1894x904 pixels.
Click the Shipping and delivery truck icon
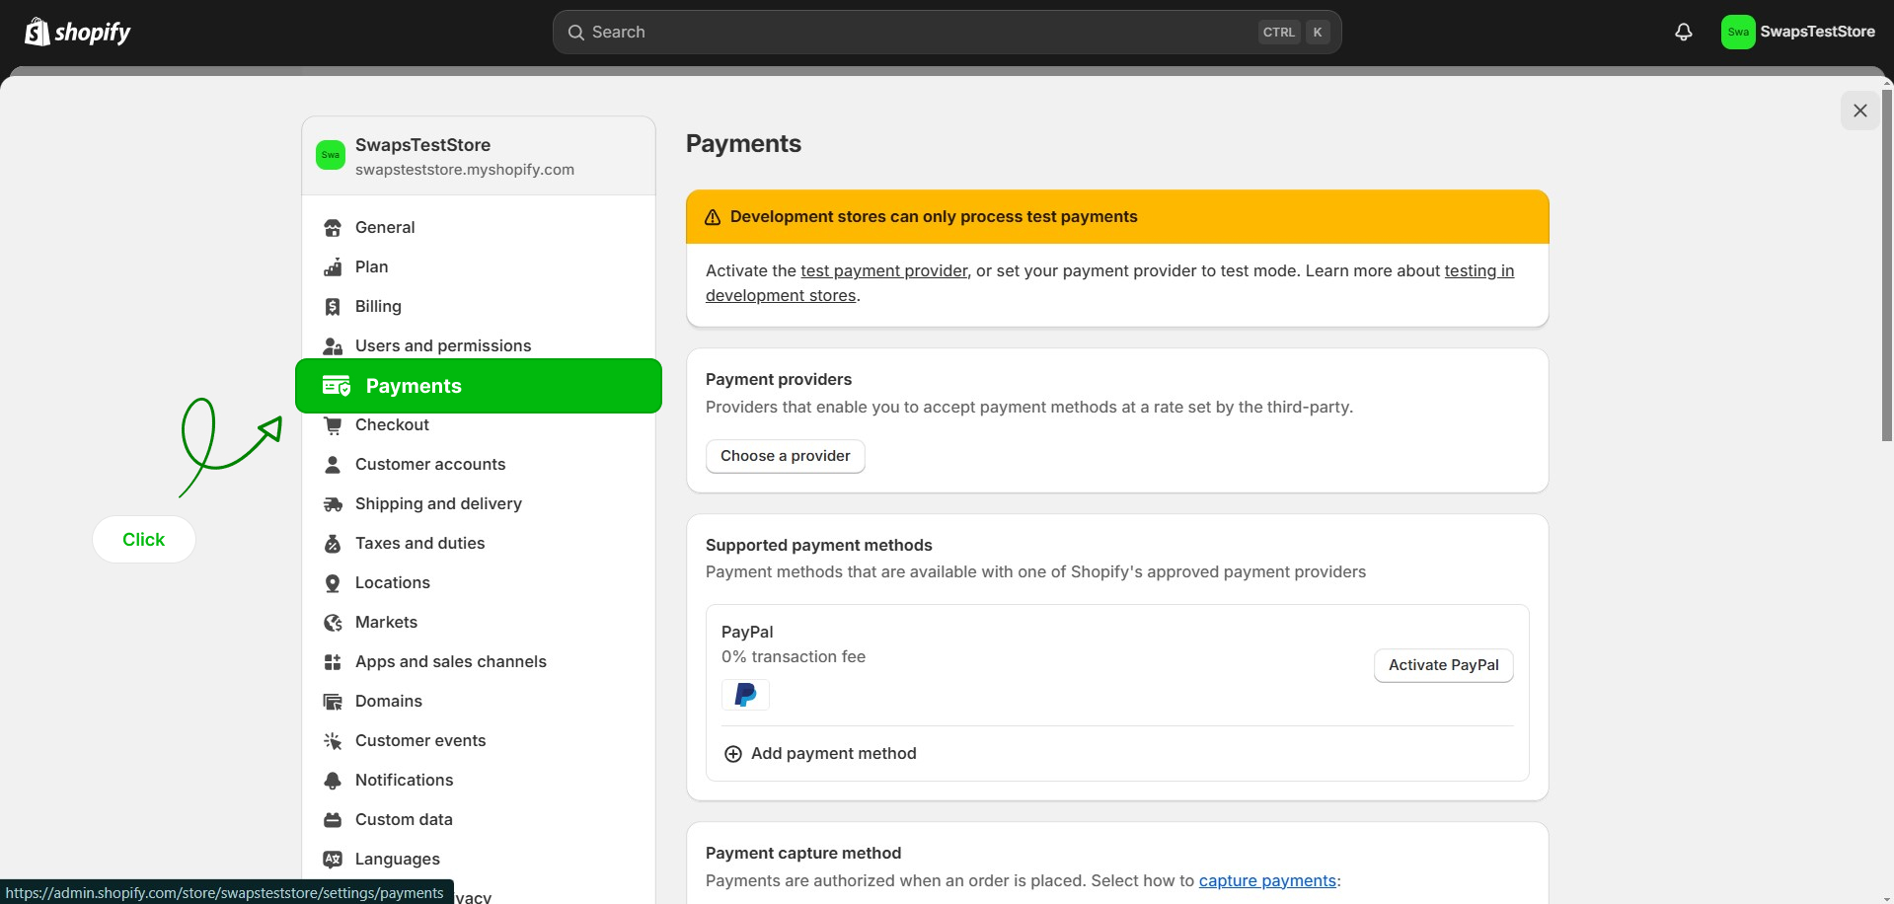tap(333, 504)
